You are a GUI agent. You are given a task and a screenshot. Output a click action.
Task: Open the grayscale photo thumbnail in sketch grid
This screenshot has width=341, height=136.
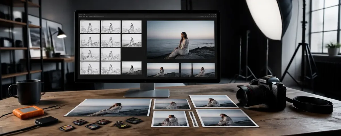[x=132, y=68]
